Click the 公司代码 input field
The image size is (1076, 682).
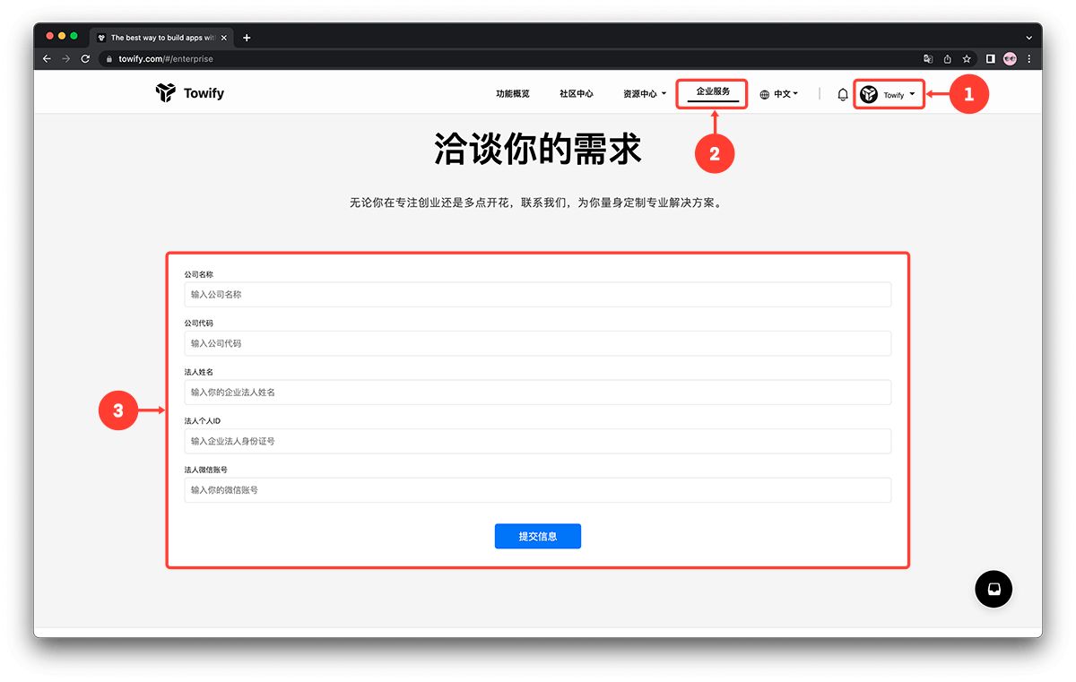(x=538, y=343)
